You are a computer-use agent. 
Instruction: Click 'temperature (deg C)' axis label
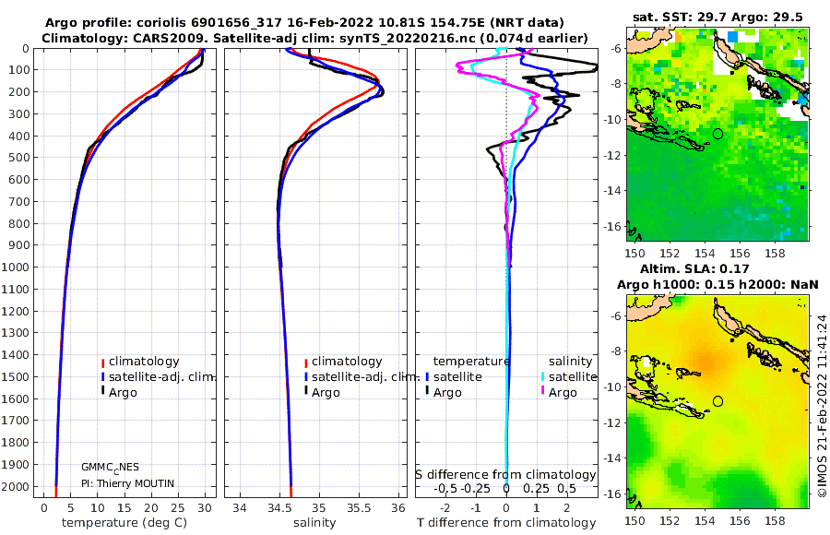click(125, 523)
